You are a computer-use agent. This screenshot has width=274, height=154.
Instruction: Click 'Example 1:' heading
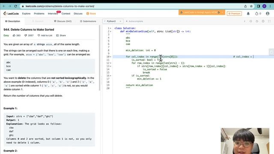(x=10, y=108)
